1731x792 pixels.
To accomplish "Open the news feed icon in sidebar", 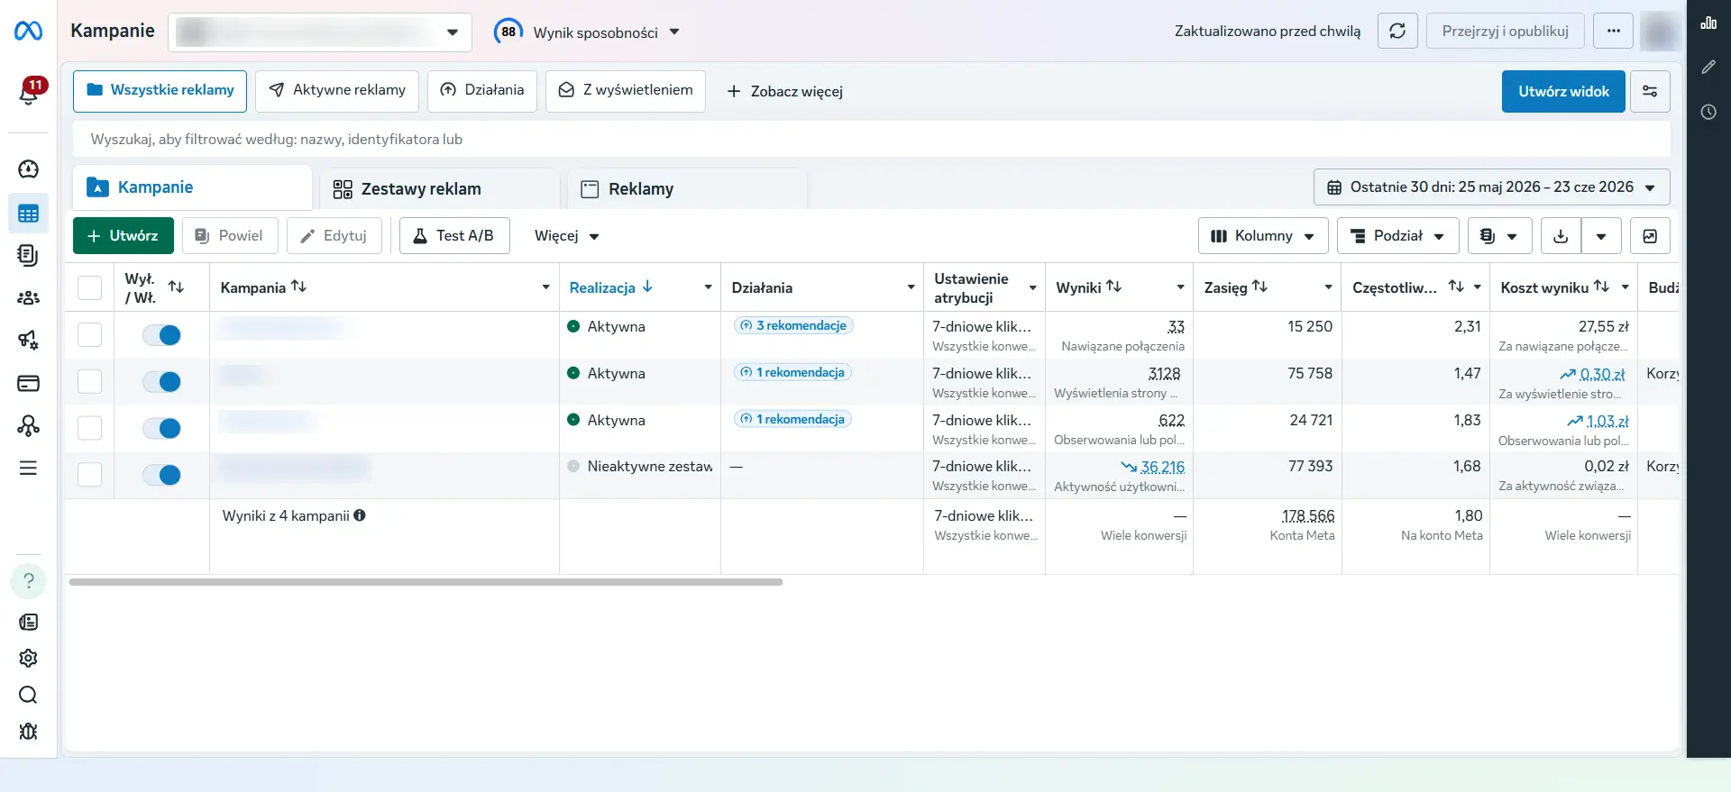I will tap(28, 623).
